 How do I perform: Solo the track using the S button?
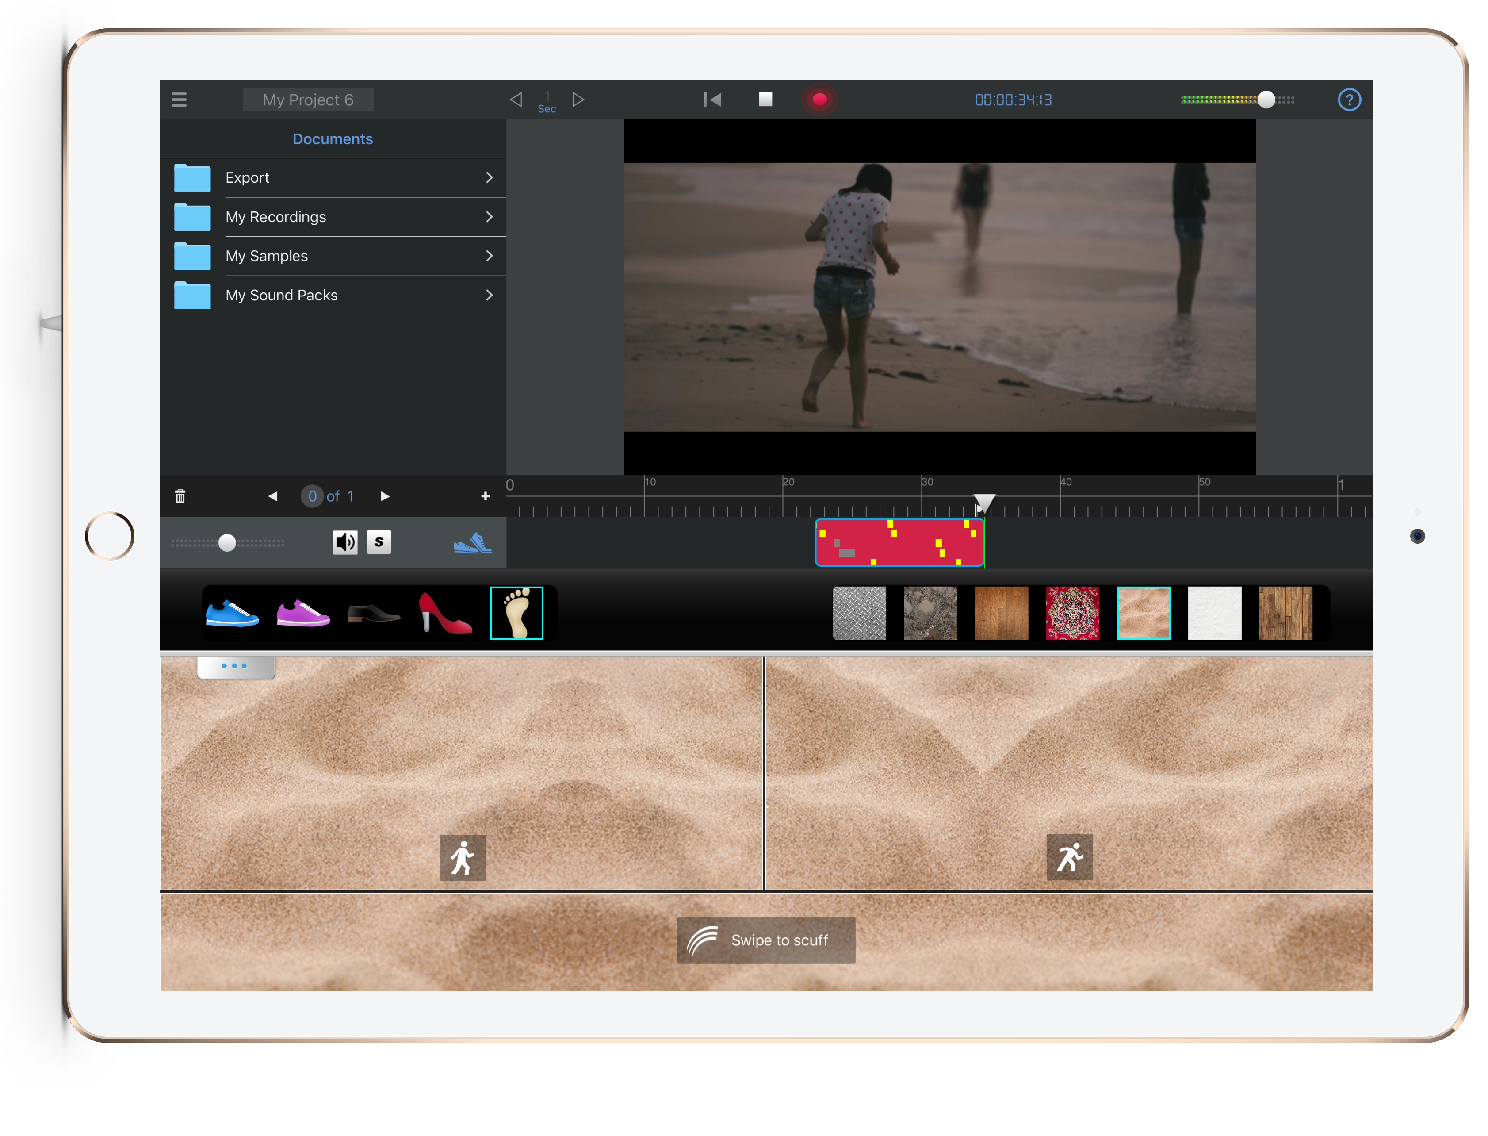pyautogui.click(x=379, y=541)
